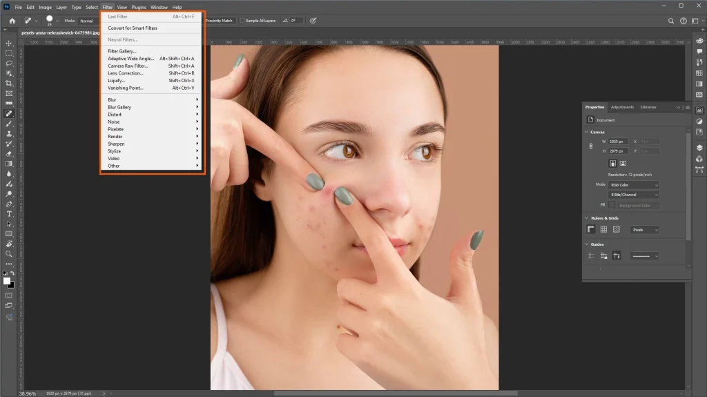This screenshot has height=397, width=707.
Task: Select the Spot Healing Brush tool
Action: pyautogui.click(x=8, y=114)
